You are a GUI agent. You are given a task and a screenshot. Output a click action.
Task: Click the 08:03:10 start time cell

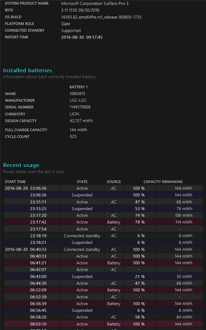point(38,324)
